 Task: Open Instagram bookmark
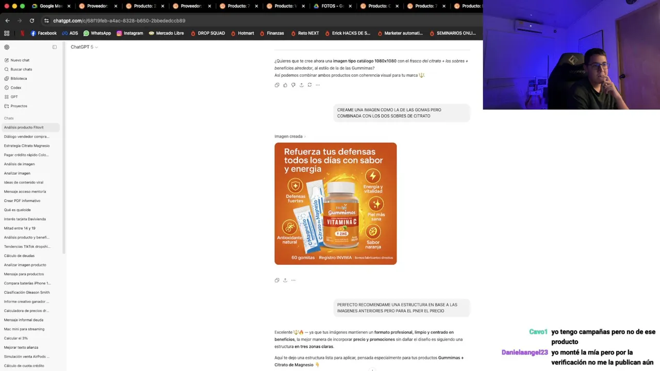coord(129,33)
